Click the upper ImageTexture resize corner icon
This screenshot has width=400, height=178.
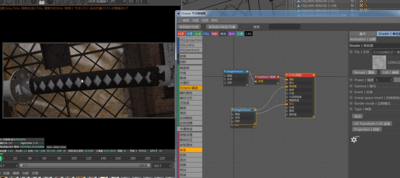(x=247, y=85)
